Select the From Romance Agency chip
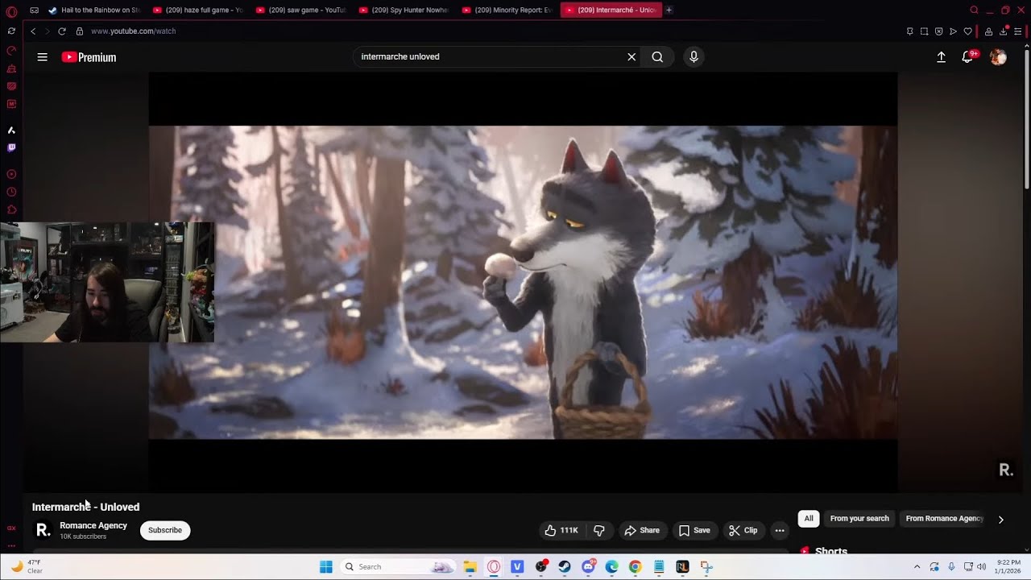 944,519
